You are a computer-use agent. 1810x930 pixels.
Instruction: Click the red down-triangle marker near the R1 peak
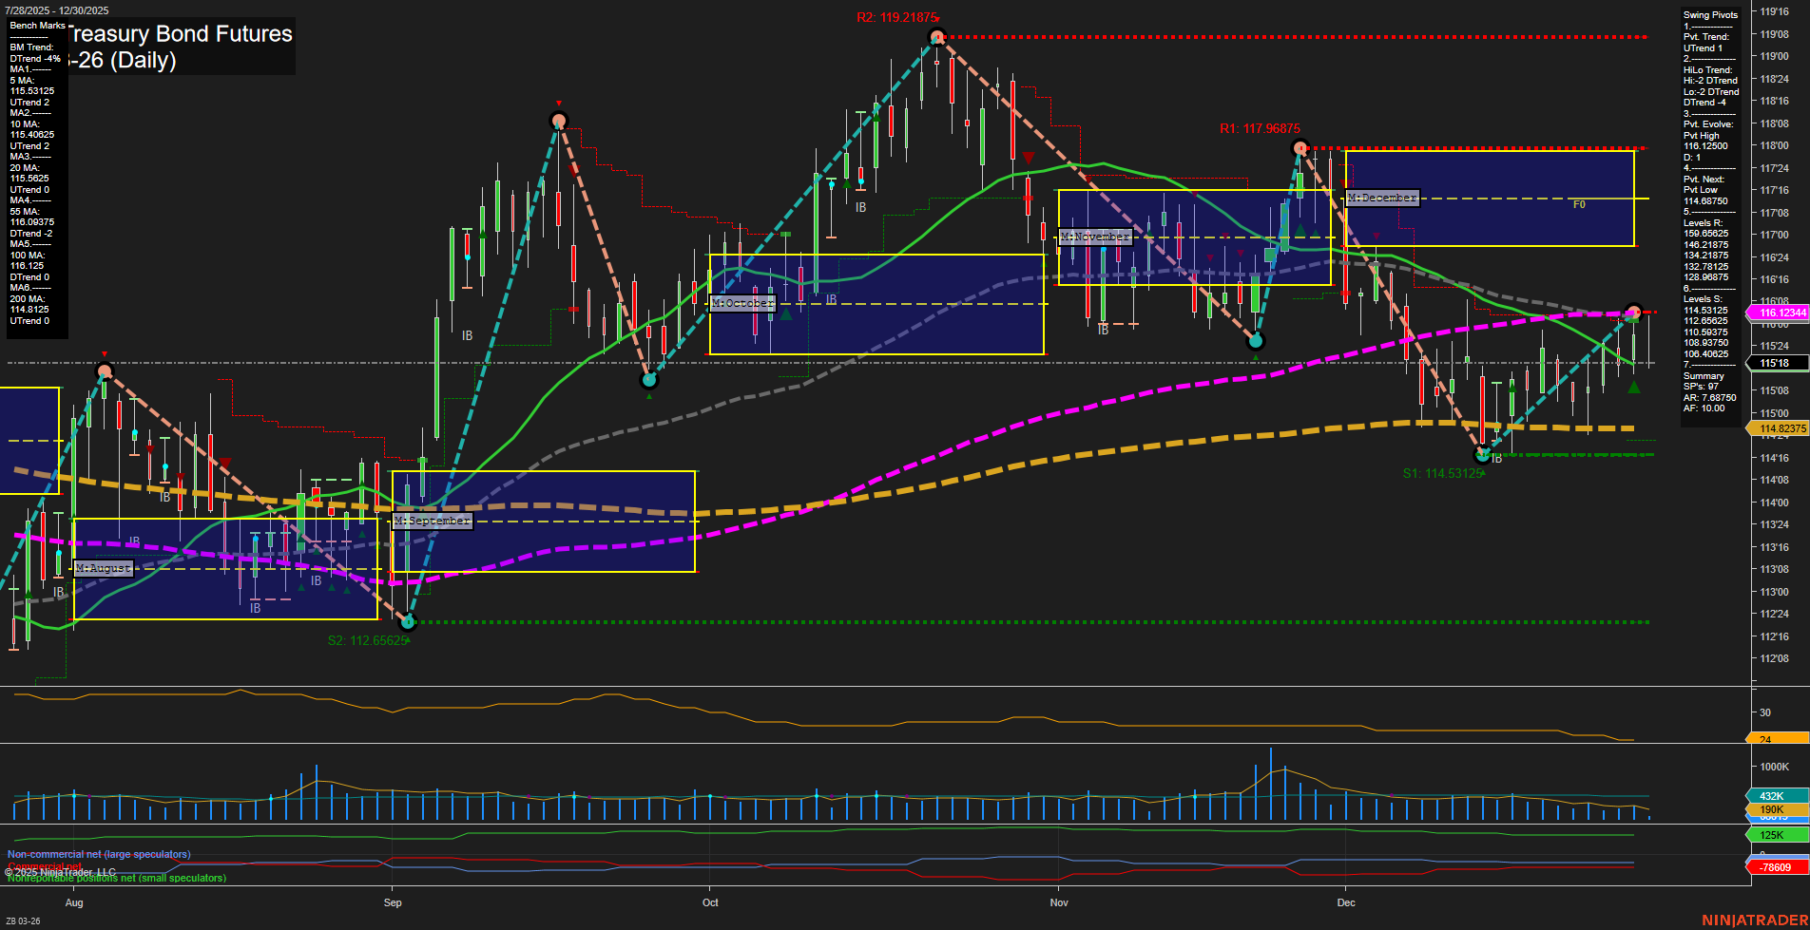(1343, 182)
